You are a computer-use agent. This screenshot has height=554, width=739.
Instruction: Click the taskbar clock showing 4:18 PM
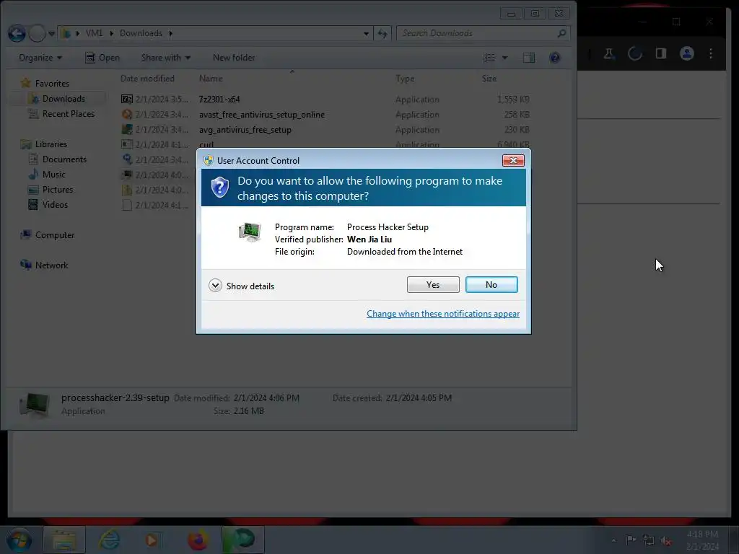point(702,540)
